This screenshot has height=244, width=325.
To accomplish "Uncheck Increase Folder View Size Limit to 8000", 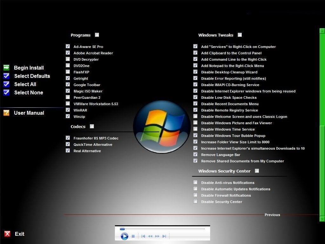I will pyautogui.click(x=195, y=142).
